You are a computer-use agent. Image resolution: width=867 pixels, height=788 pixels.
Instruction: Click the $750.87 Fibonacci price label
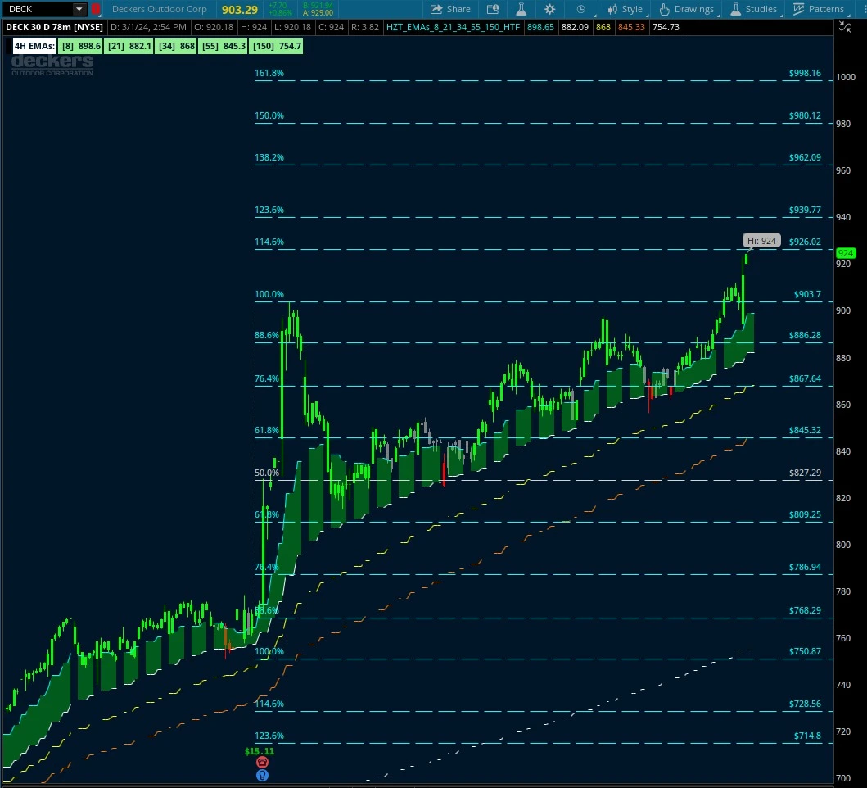pyautogui.click(x=805, y=651)
